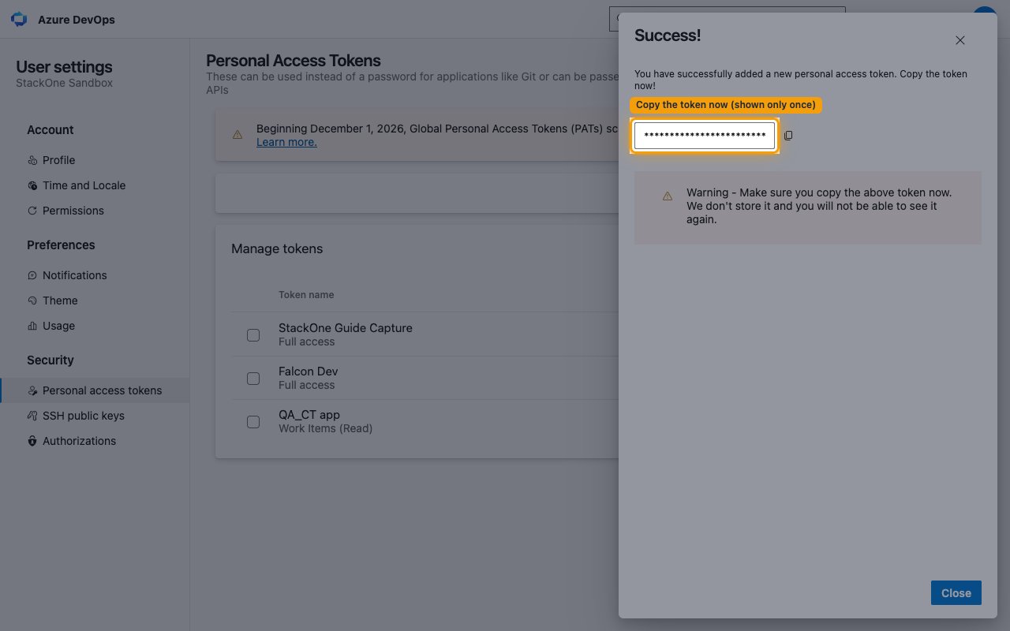Click the StackOne Sandbox organization name
This screenshot has height=631, width=1010.
65,83
